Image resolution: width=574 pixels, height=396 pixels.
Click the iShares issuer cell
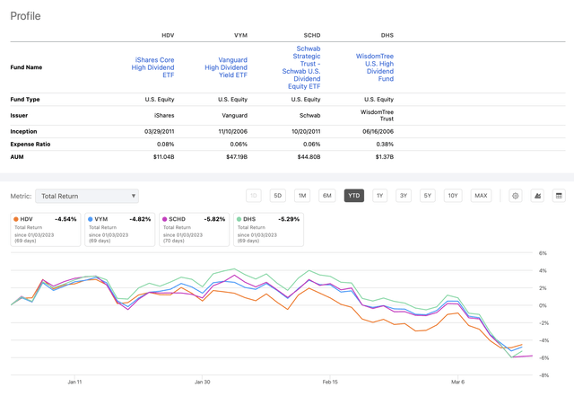[164, 116]
